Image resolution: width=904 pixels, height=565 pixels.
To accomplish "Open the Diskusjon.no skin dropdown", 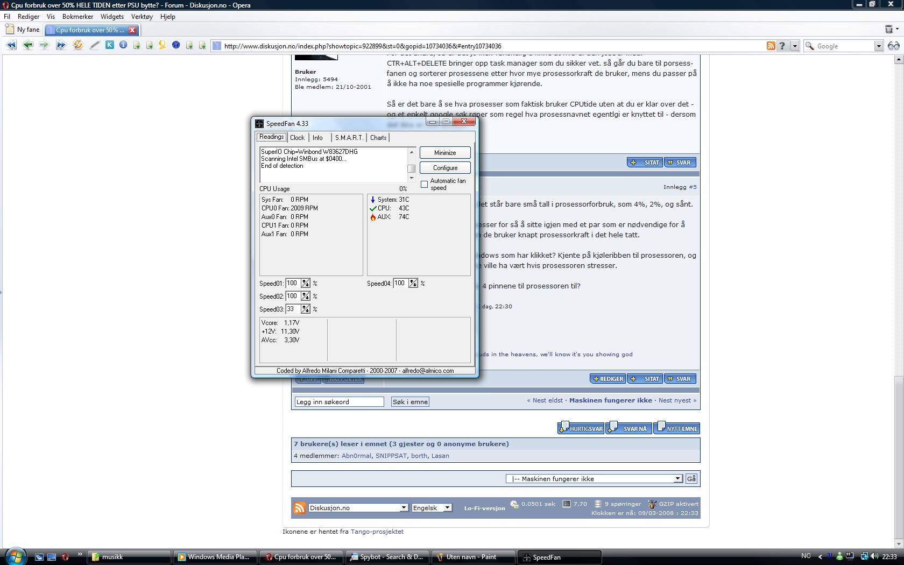I will pyautogui.click(x=403, y=507).
